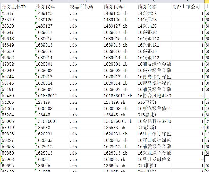Click bond name cell G16嘉化1
Screen dimensions: 209x172
tap(154, 115)
